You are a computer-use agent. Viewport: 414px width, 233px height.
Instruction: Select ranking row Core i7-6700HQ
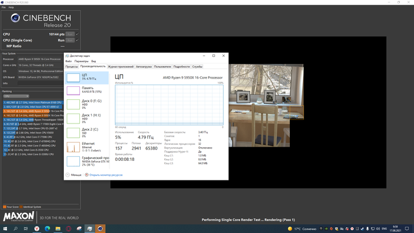point(33,141)
